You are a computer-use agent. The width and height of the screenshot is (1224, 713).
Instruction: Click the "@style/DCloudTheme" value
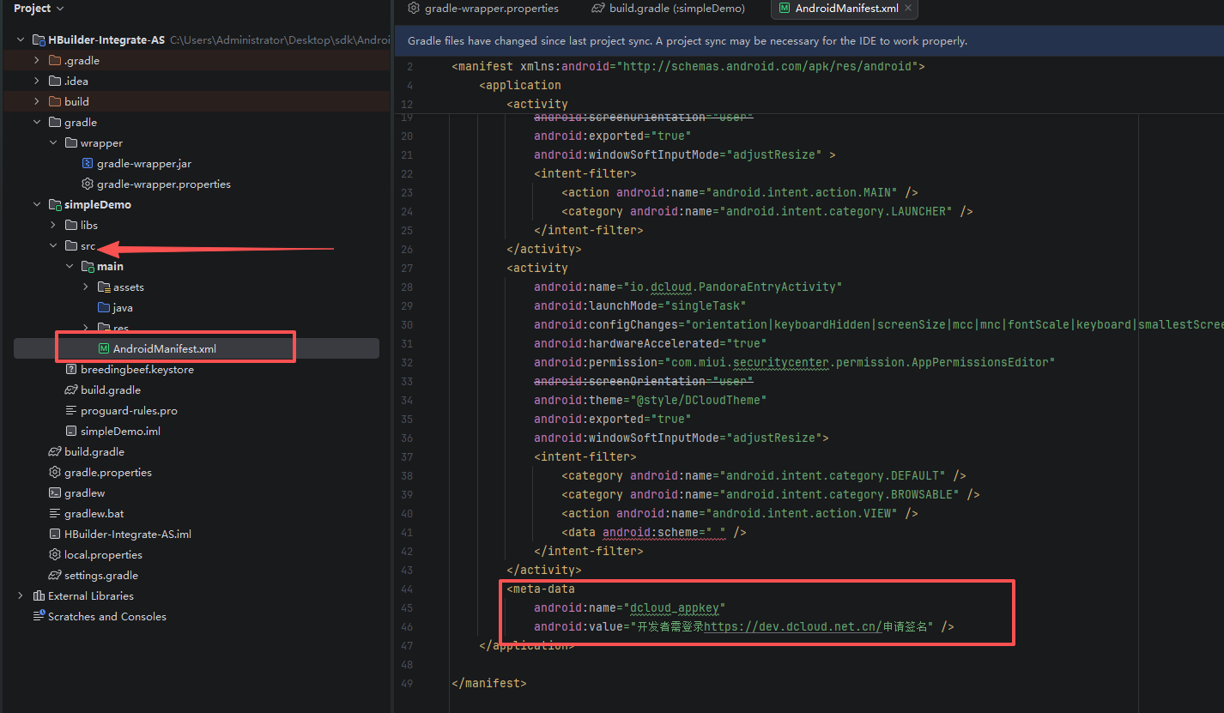pos(698,401)
